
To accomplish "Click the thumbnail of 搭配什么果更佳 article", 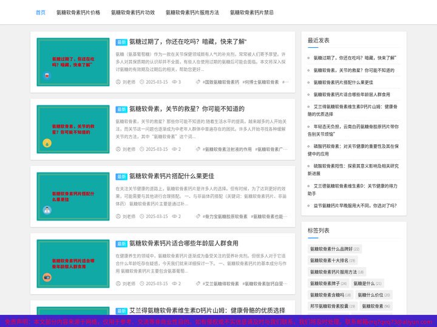I will point(73,196).
